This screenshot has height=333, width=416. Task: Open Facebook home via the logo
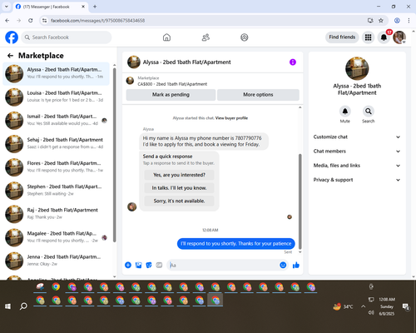tap(12, 37)
